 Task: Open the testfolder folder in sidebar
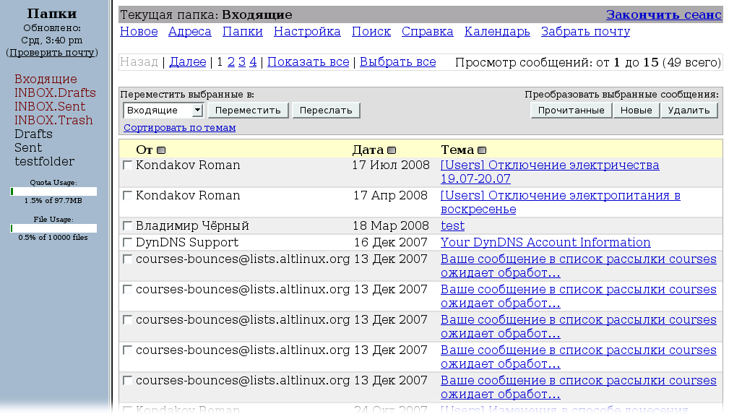pyautogui.click(x=45, y=162)
